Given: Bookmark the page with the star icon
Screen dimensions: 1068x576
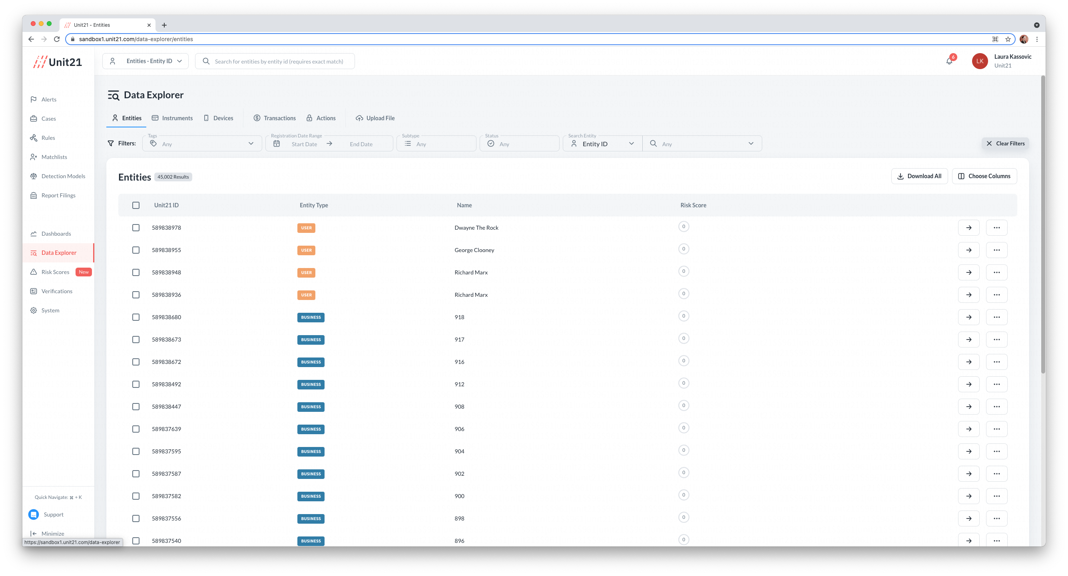Looking at the screenshot, I should point(1008,39).
